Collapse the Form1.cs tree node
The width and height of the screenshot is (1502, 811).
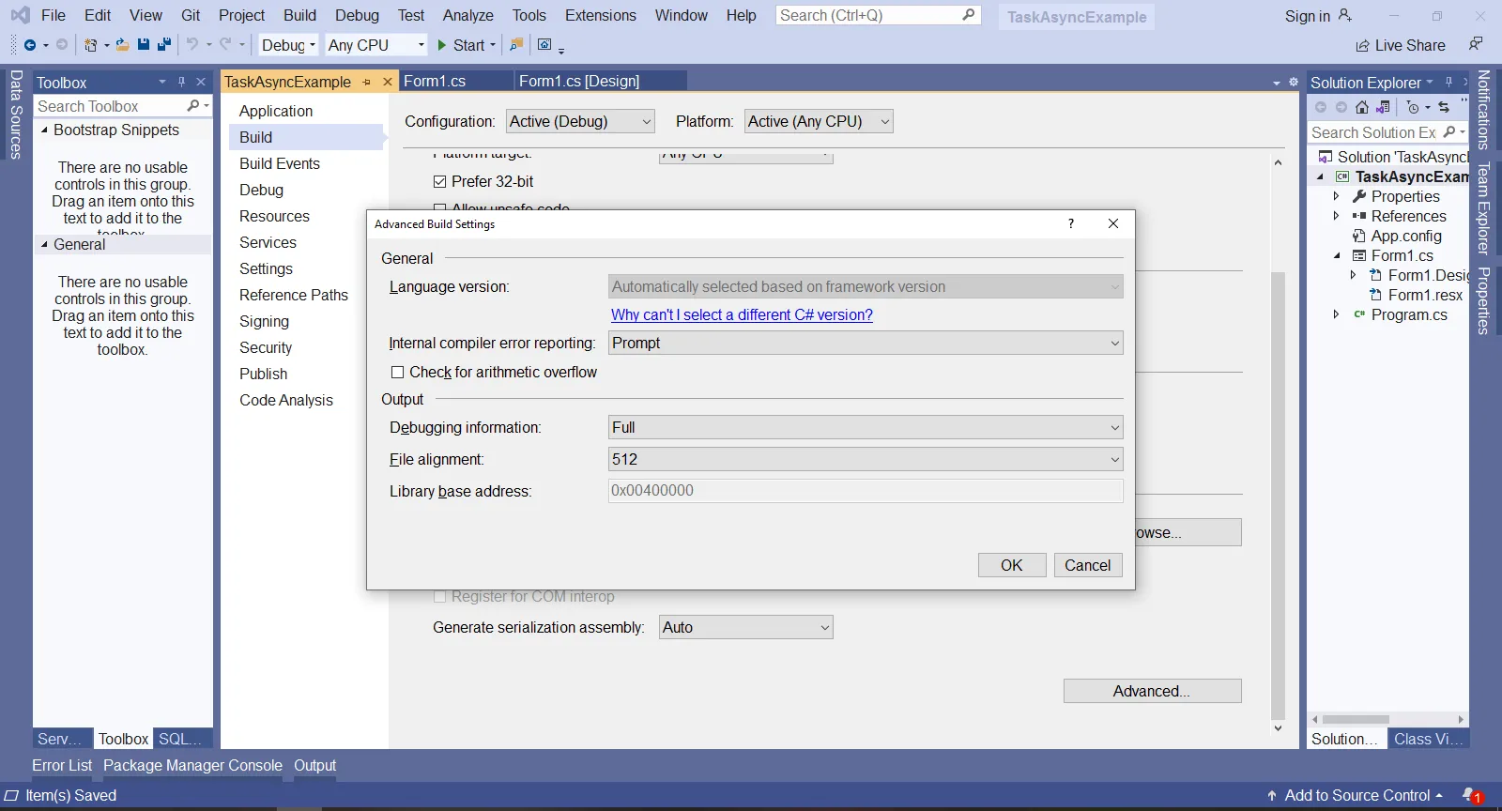[x=1337, y=256]
